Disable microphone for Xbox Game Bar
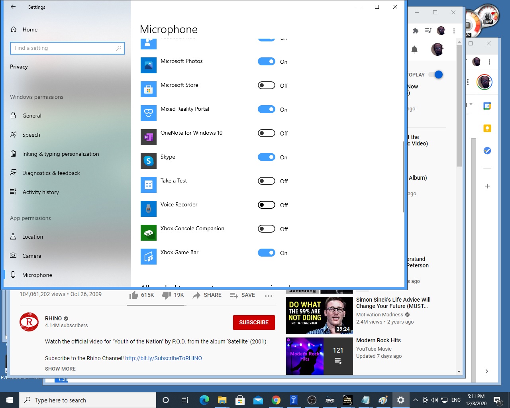Screen dimensions: 510x408 click(267, 253)
